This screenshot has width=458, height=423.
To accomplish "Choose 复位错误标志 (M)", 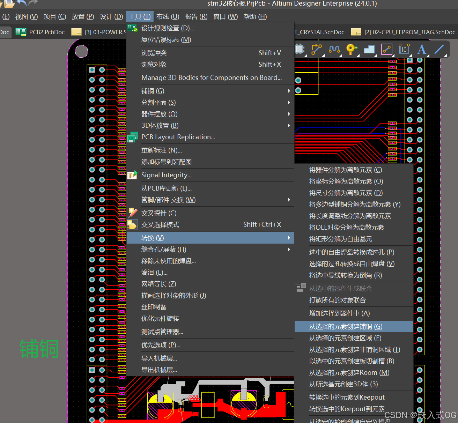I will (x=210, y=39).
